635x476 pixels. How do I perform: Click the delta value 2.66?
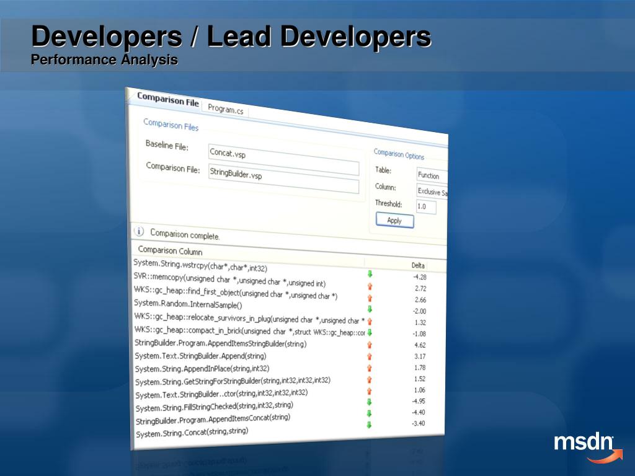tap(420, 300)
